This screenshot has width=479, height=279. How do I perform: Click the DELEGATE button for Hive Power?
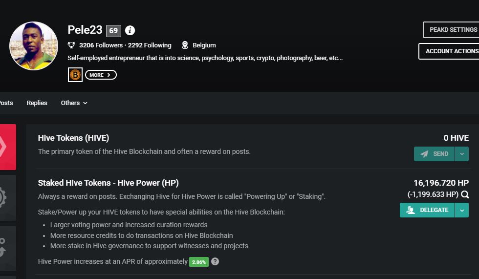427,210
